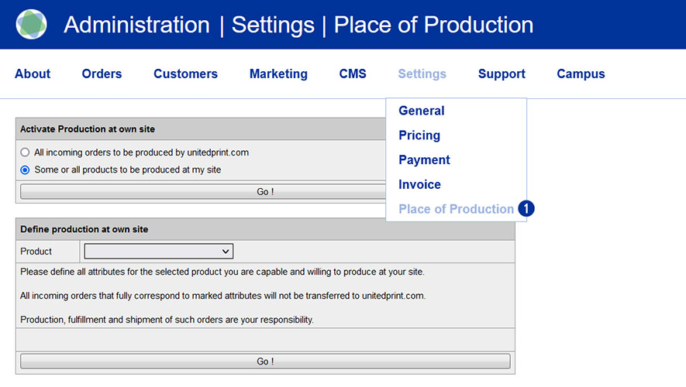Image resolution: width=686 pixels, height=387 pixels.
Task: Open the Product dropdown list
Action: click(x=158, y=252)
